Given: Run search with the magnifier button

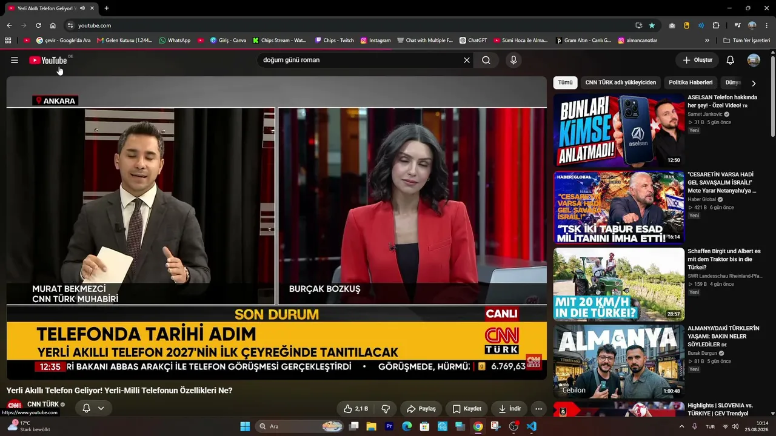Looking at the screenshot, I should 486,60.
